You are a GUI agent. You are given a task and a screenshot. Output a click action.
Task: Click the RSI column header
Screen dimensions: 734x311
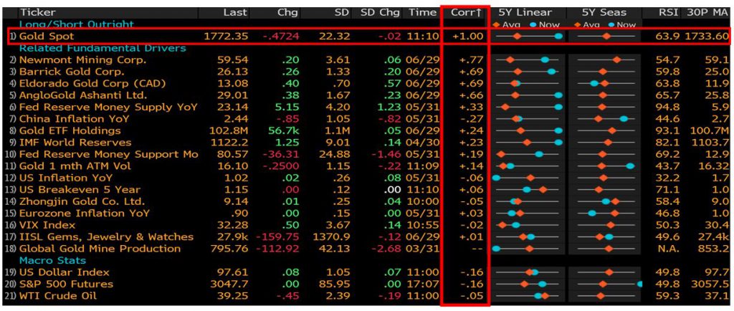click(668, 13)
